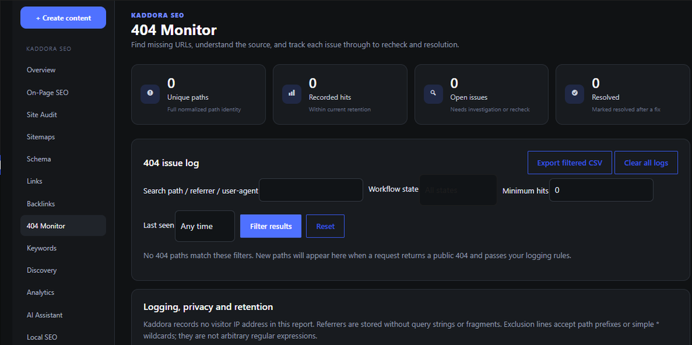
Task: Open the Workflow state dropdown
Action: (458, 190)
